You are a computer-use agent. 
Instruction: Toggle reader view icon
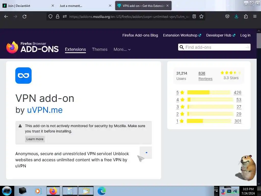click(x=194, y=16)
